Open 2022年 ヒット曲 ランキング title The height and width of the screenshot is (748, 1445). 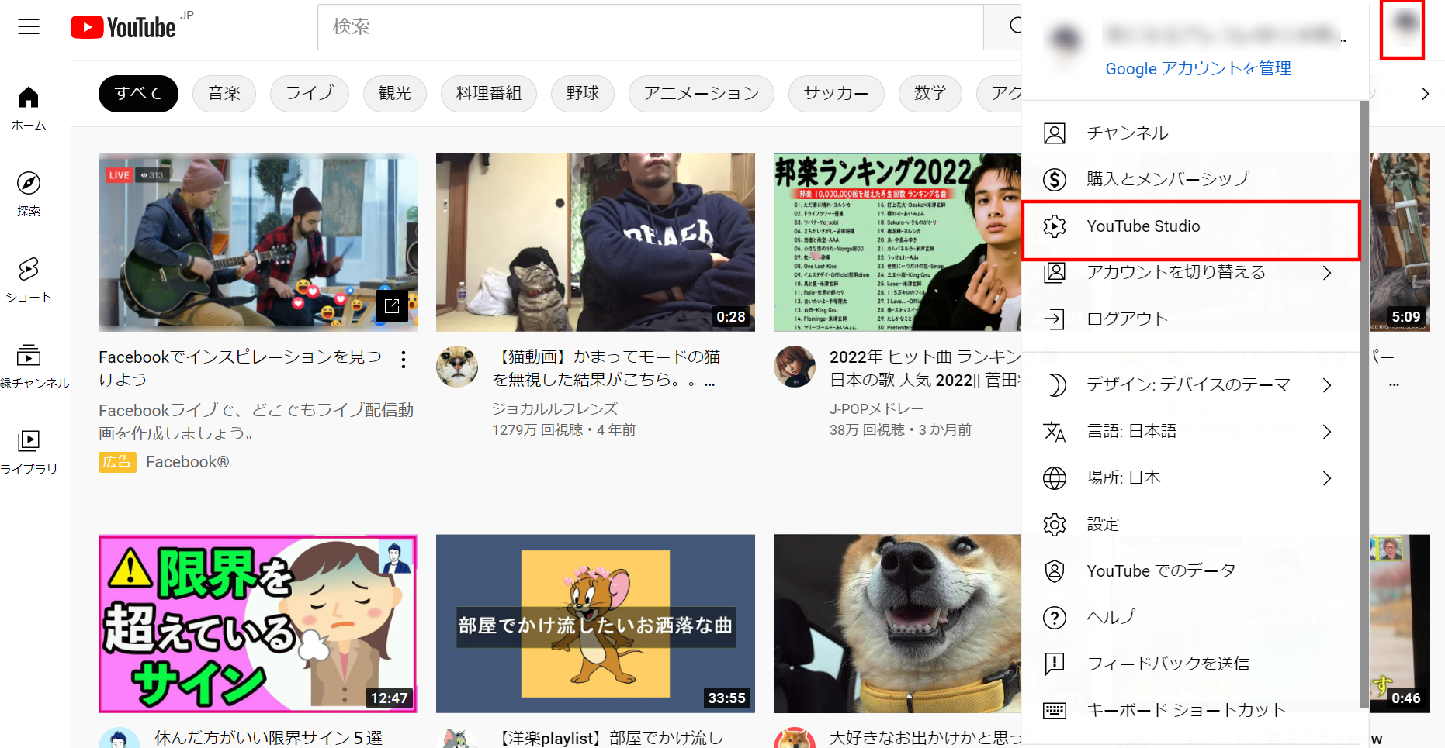tap(925, 368)
